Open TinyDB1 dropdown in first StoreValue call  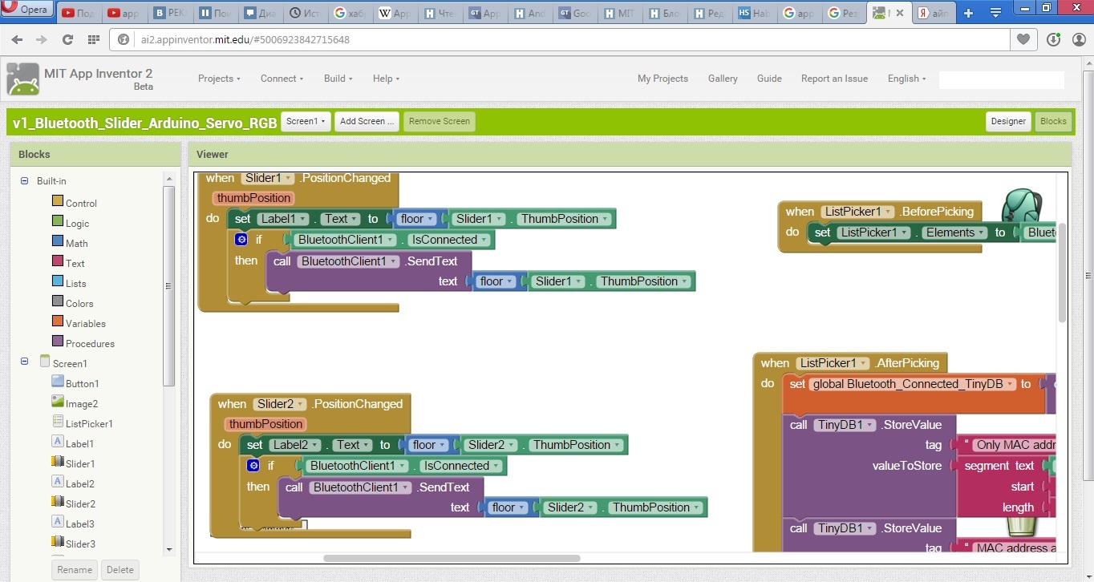point(844,425)
